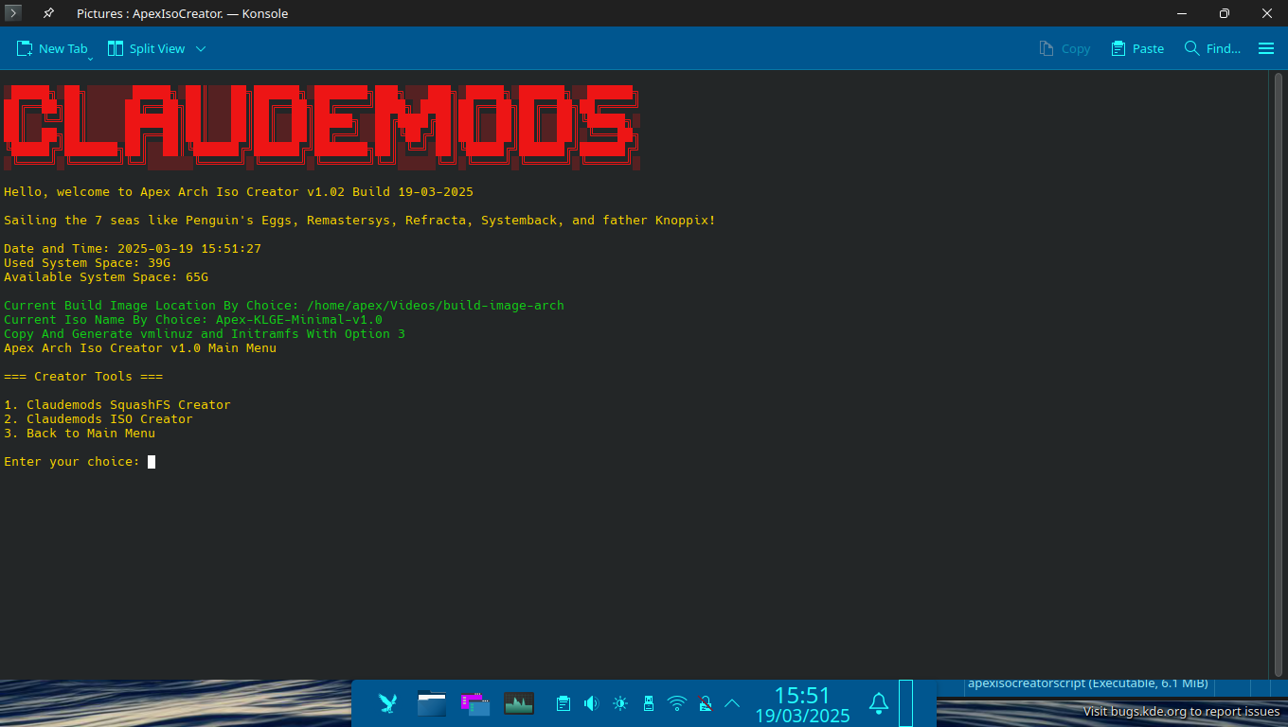Open the system monitor taskbar icon
Viewport: 1288px width, 727px height.
[519, 703]
